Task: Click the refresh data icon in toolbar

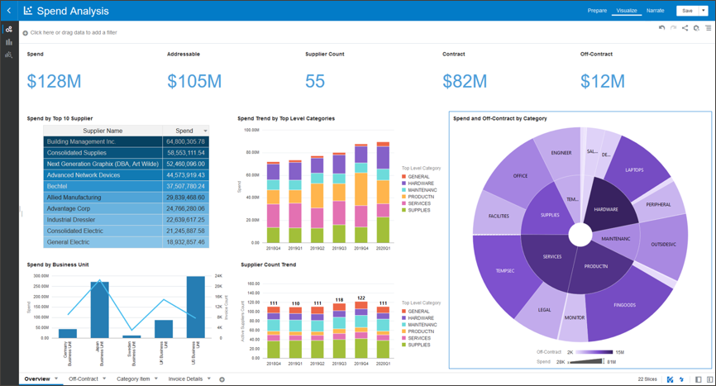Action: (696, 28)
